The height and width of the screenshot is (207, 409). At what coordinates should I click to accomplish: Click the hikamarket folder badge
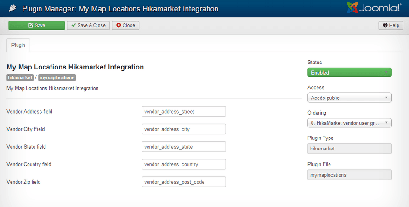pos(20,78)
